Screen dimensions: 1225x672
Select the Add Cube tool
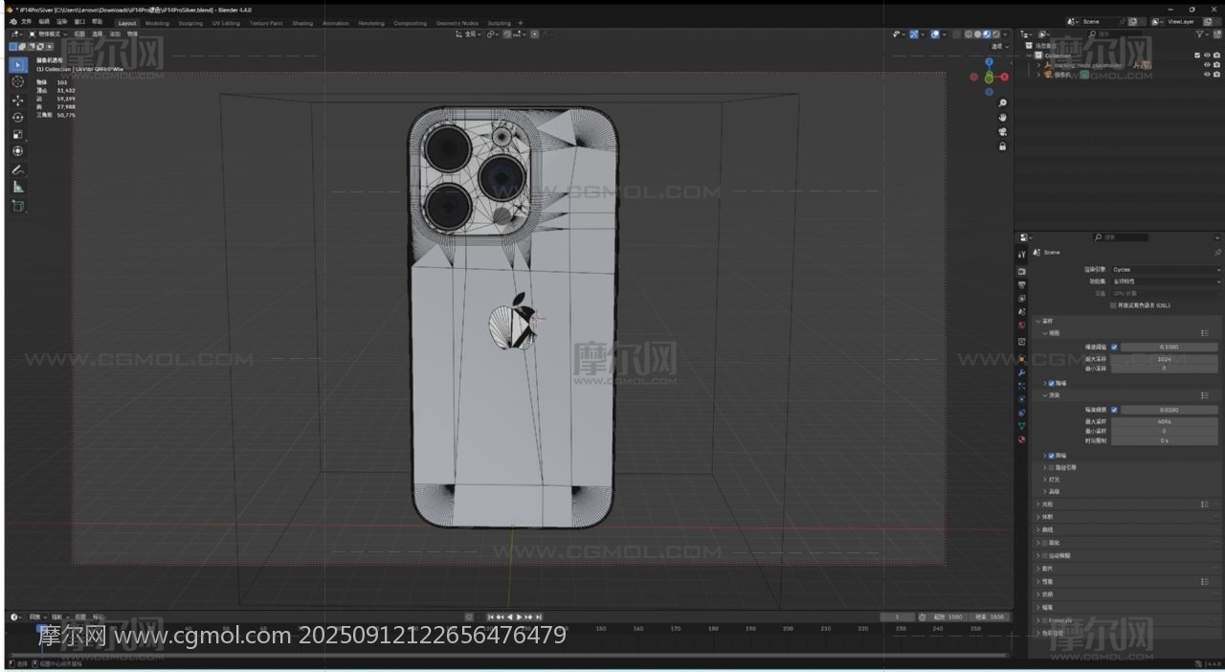point(17,205)
